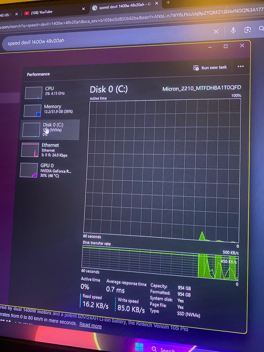This screenshot has width=264, height=352.
Task: Click the Performance page heading
Action: pyautogui.click(x=38, y=74)
